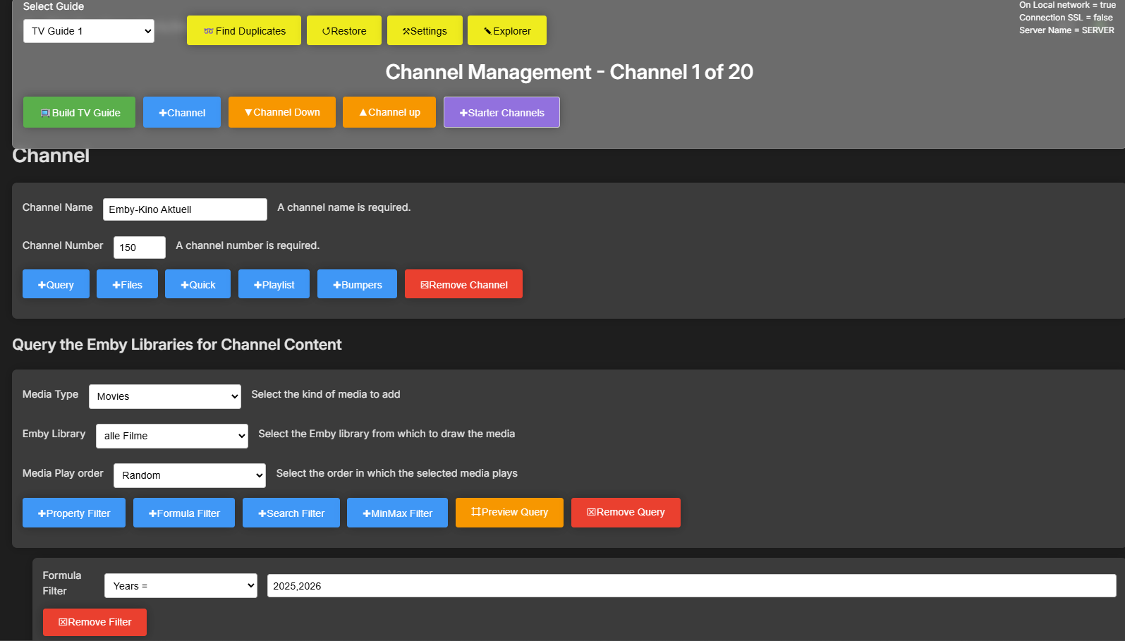
Task: Click the +Files button
Action: tap(127, 284)
